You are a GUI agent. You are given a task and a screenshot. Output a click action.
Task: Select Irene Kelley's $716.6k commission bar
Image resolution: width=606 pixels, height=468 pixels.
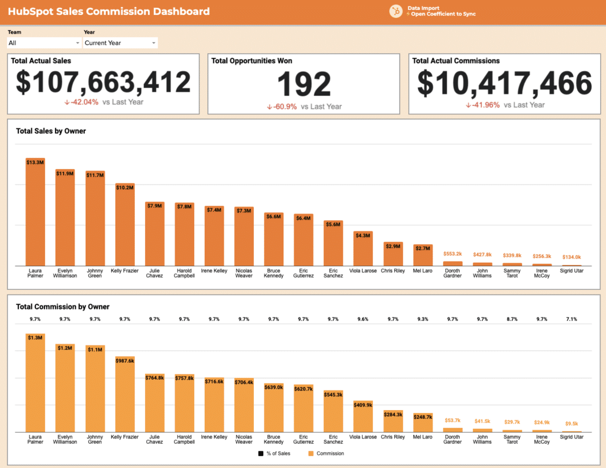click(x=214, y=405)
